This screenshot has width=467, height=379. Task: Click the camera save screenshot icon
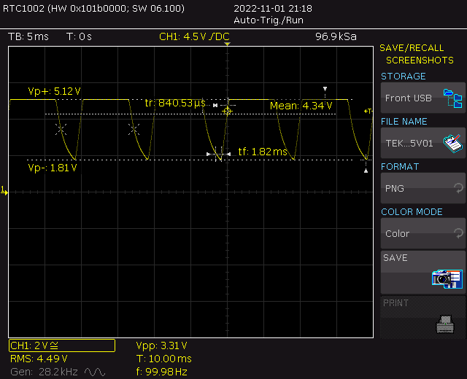coord(447,278)
